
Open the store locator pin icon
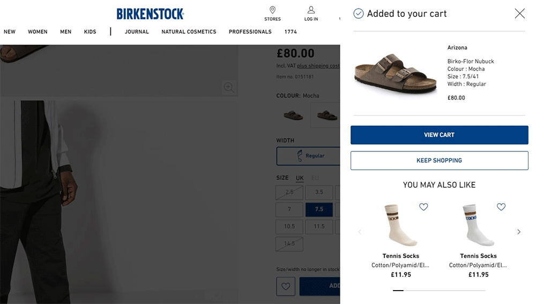(272, 11)
